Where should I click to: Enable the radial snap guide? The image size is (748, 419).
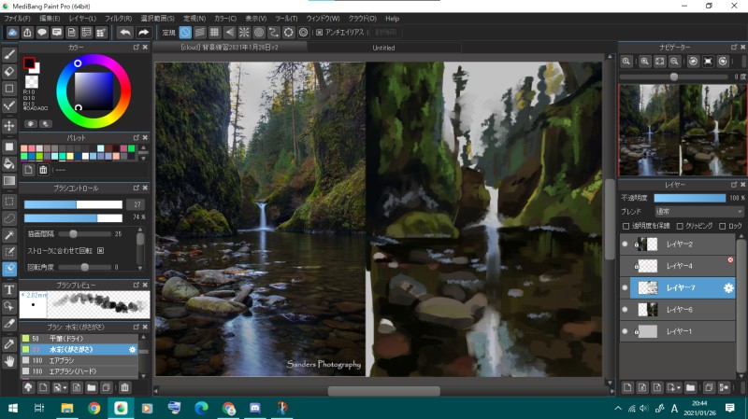[x=244, y=33]
